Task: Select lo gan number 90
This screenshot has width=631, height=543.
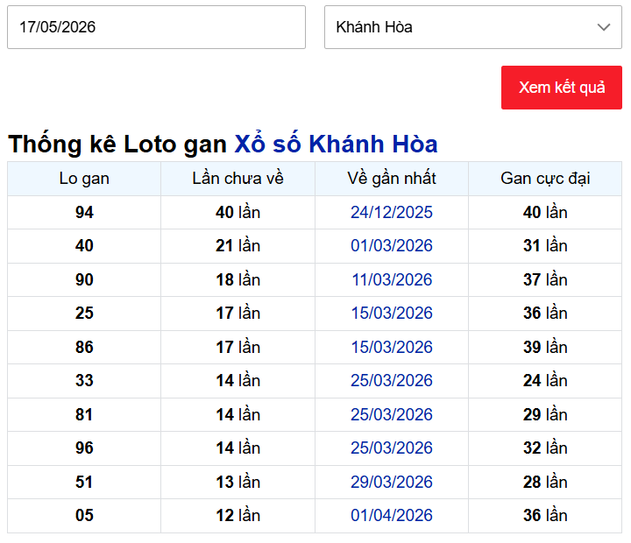Action: coord(84,280)
